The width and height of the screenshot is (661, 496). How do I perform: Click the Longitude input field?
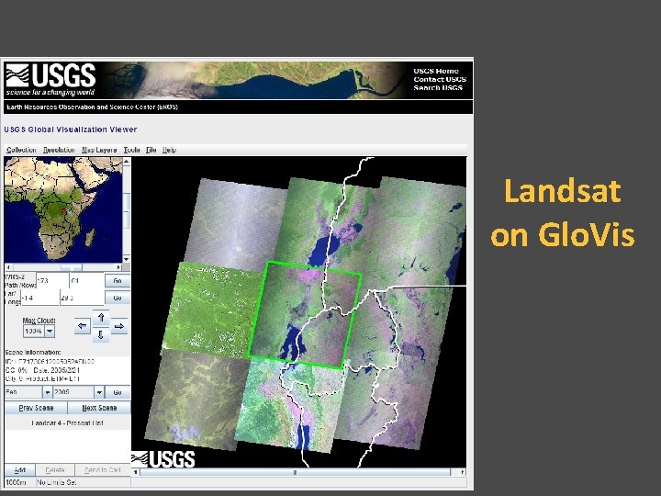(x=82, y=298)
